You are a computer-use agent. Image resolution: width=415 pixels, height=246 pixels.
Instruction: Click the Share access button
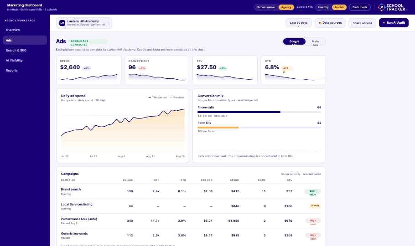(x=363, y=23)
